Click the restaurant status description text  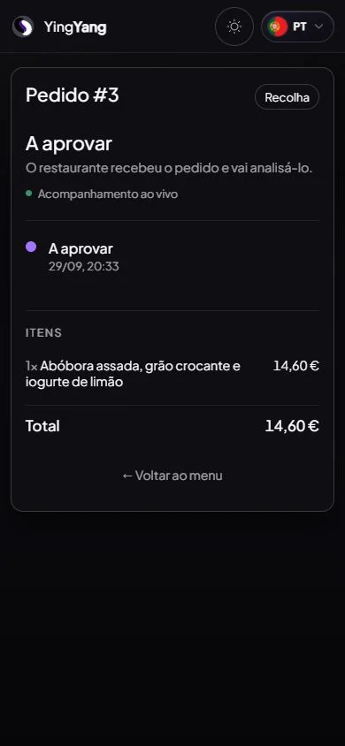(x=169, y=168)
